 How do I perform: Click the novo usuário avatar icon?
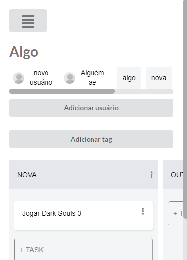pos(18,78)
